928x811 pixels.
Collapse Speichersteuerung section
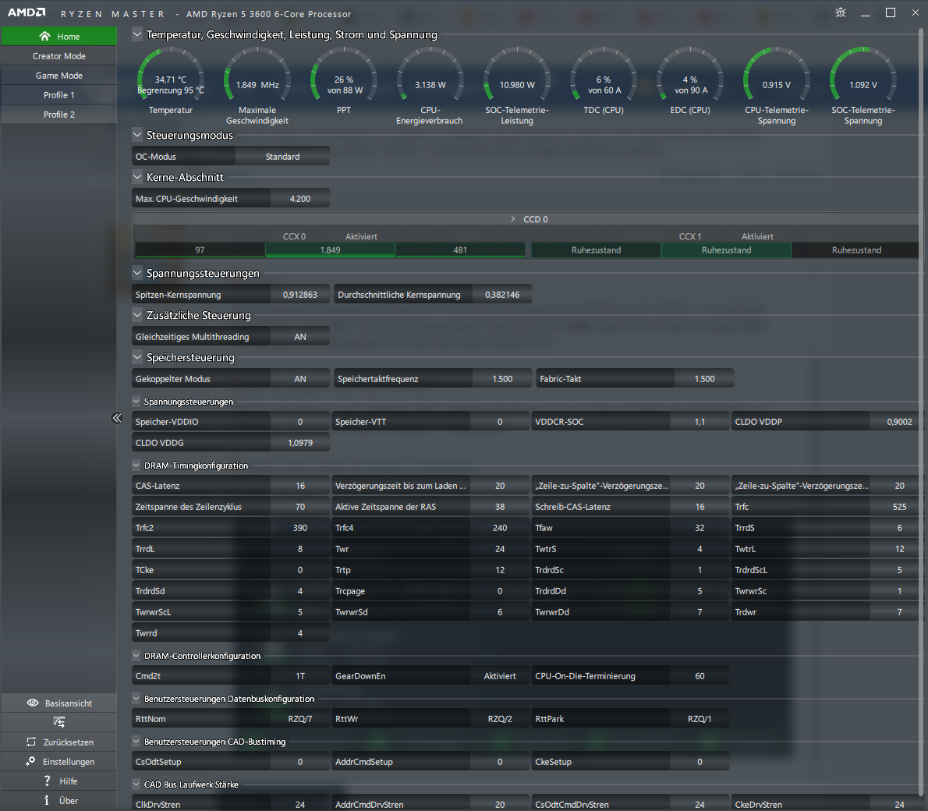pos(137,357)
